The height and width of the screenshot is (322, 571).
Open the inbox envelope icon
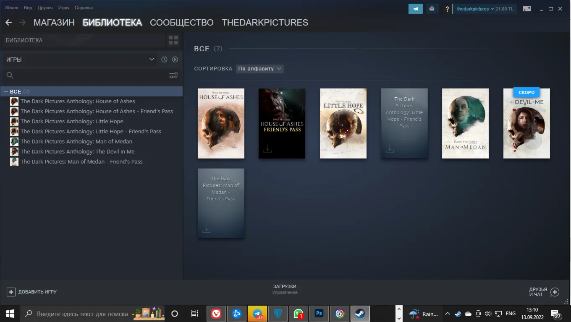pos(431,9)
